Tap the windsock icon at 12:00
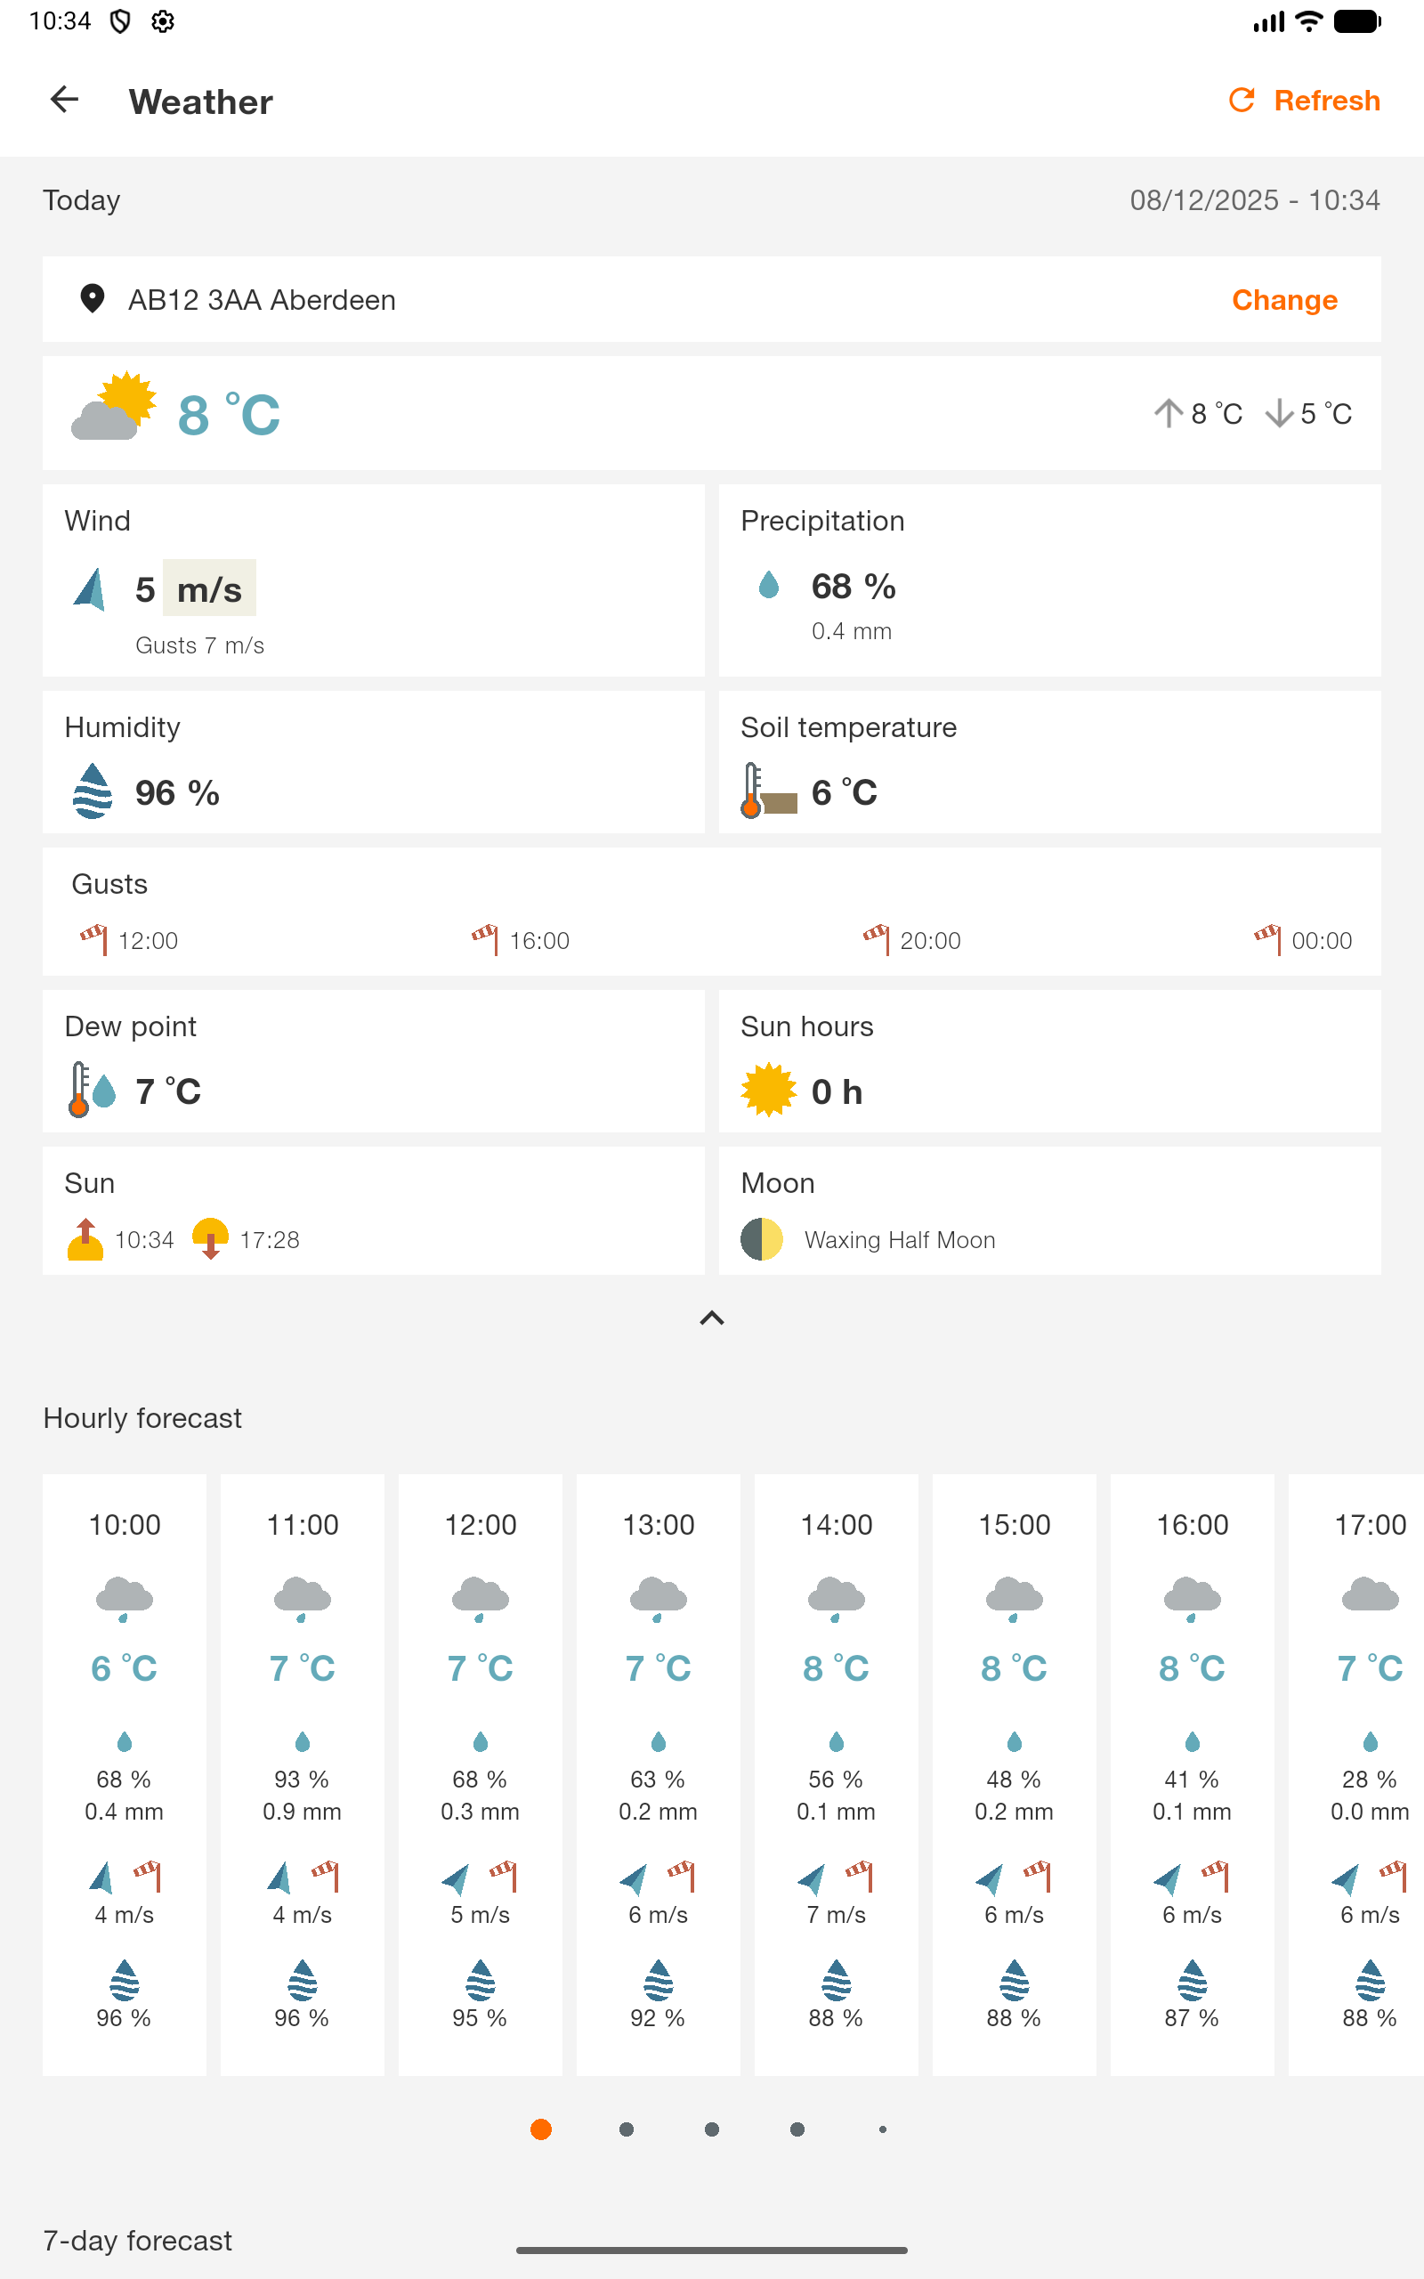The width and height of the screenshot is (1424, 2279). pyautogui.click(x=93, y=939)
